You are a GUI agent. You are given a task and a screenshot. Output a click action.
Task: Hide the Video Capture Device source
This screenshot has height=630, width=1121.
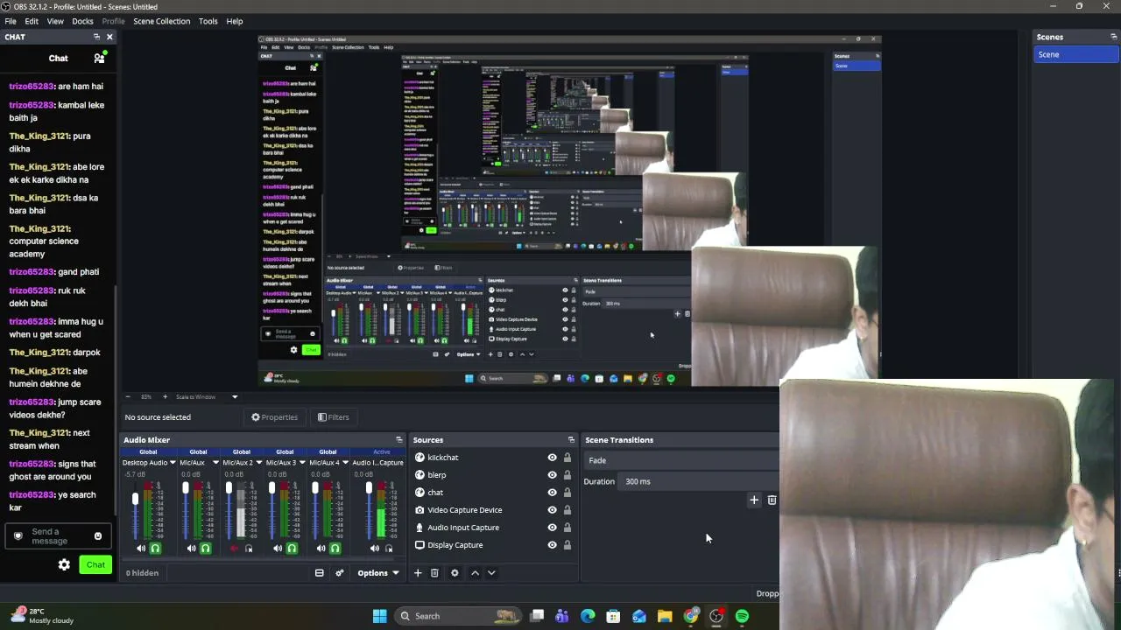click(x=552, y=510)
